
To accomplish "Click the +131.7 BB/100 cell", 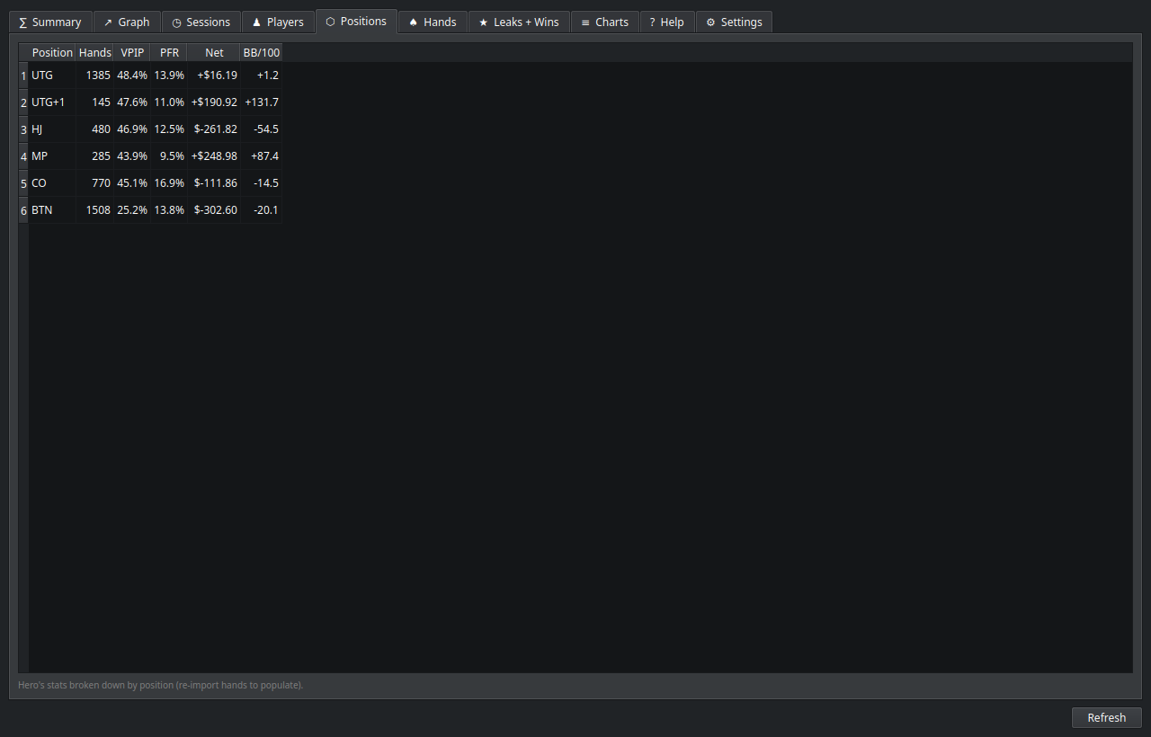I will click(262, 102).
